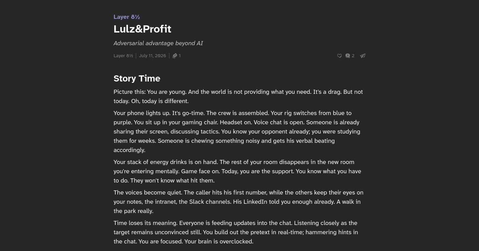Click the Lulz&Profit post title

click(142, 29)
